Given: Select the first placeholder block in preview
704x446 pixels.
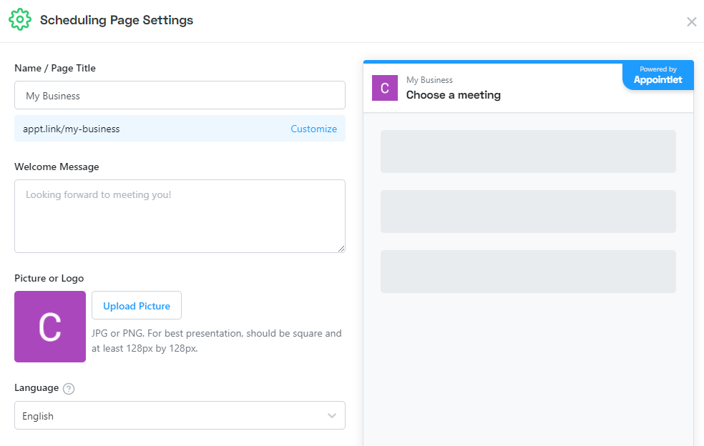Looking at the screenshot, I should (528, 152).
